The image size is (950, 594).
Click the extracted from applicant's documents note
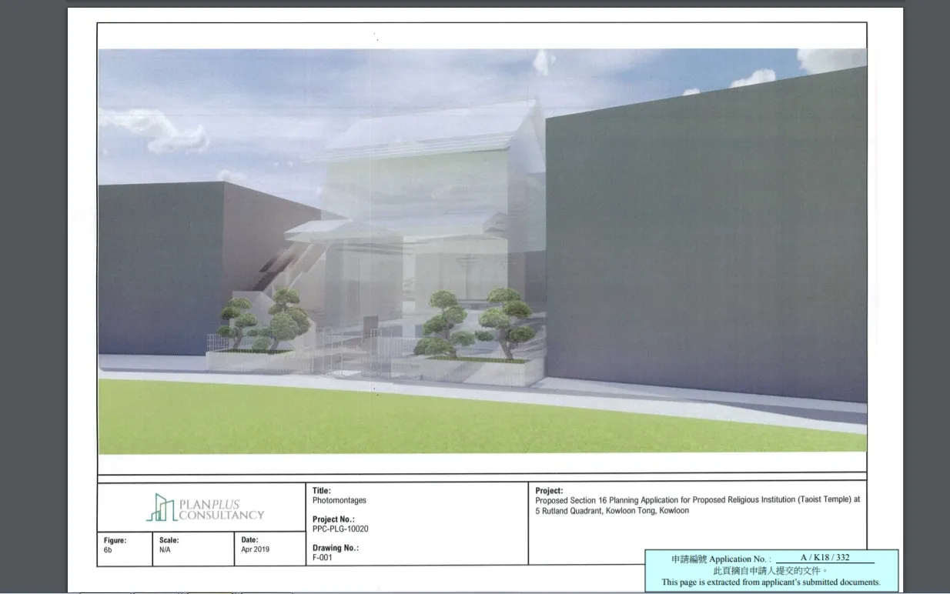pyautogui.click(x=771, y=582)
